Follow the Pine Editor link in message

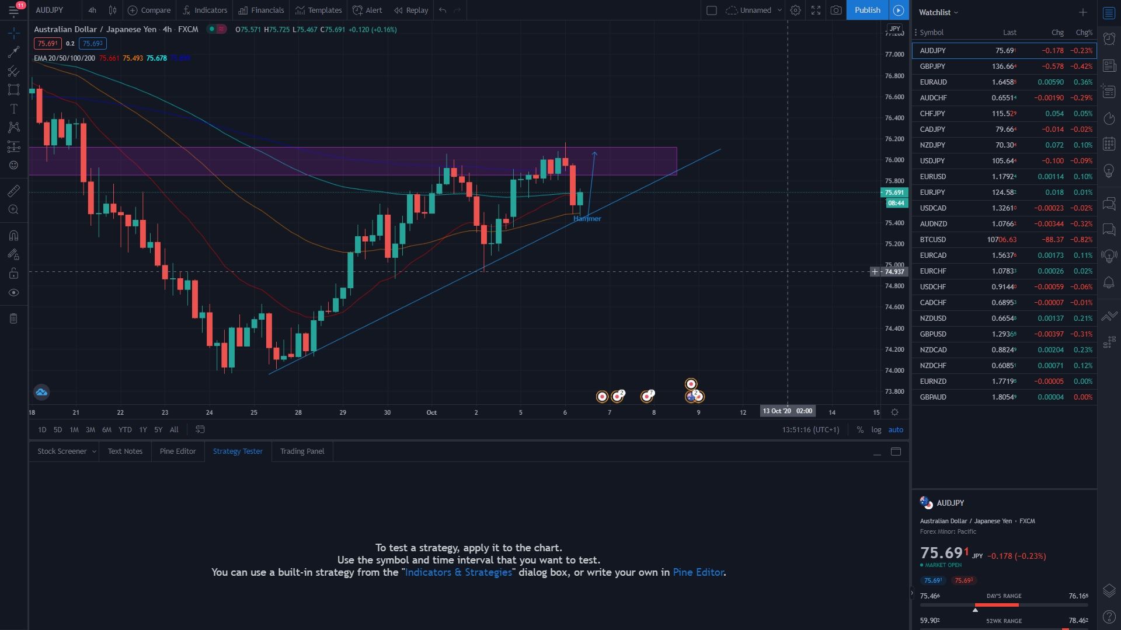pyautogui.click(x=698, y=572)
